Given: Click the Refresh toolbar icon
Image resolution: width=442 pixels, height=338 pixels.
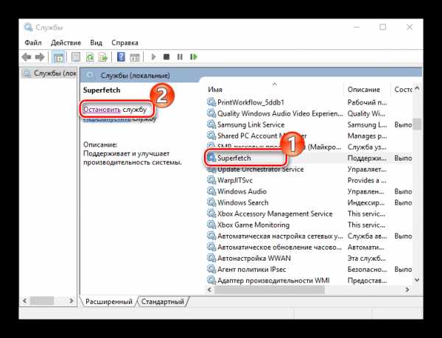Looking at the screenshot, I should point(90,57).
